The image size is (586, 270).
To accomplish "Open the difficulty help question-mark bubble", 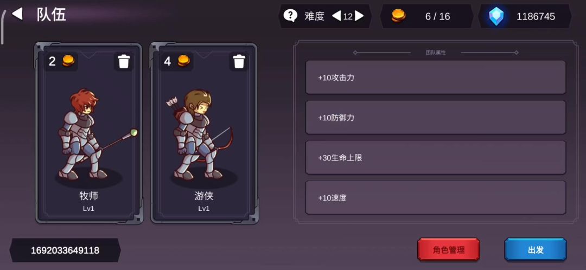I will [290, 16].
